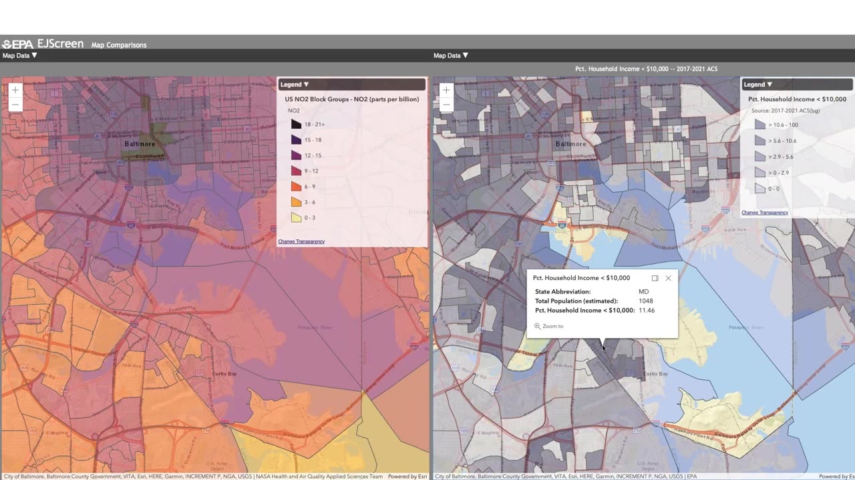855x480 pixels.
Task: Click Baltimore label on right map
Action: (571, 144)
